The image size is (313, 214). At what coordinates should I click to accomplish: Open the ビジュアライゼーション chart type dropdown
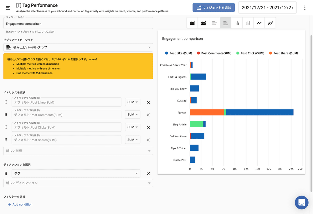(78, 48)
